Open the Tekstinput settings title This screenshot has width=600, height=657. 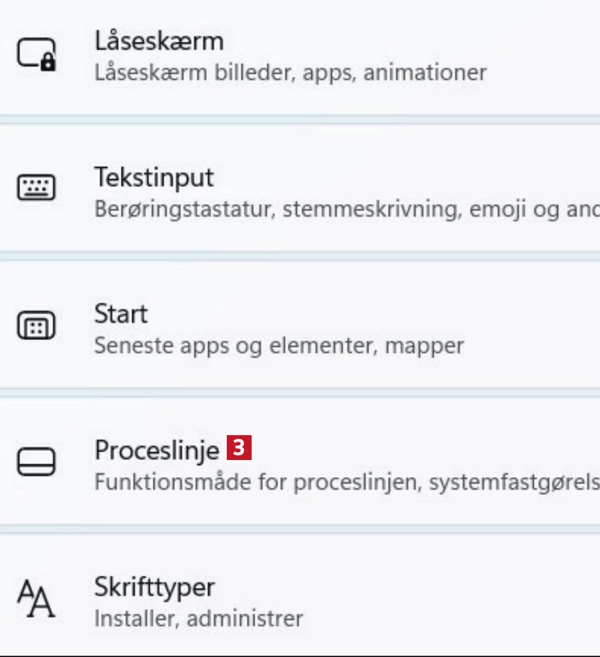pos(154,177)
